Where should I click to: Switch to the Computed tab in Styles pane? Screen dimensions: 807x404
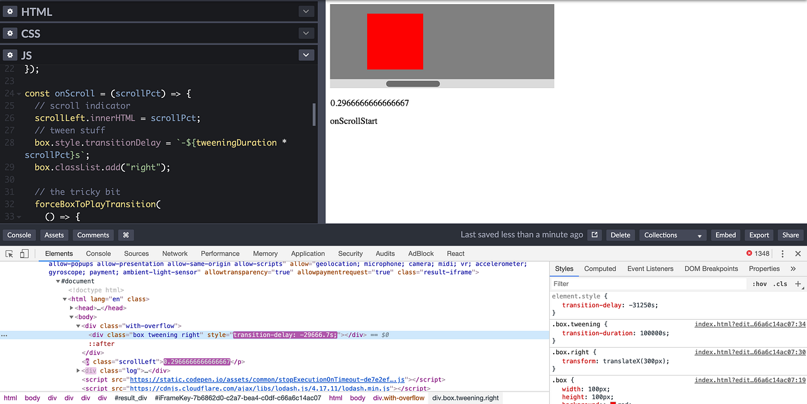pos(600,268)
